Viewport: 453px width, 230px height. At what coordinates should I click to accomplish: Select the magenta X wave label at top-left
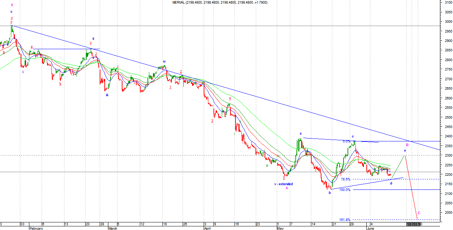tap(12, 5)
